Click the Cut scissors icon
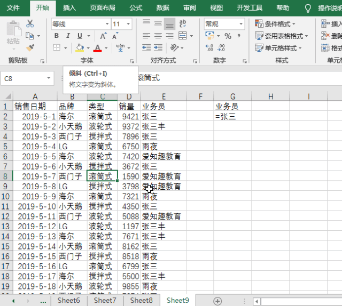The image size is (342, 306). (30, 23)
